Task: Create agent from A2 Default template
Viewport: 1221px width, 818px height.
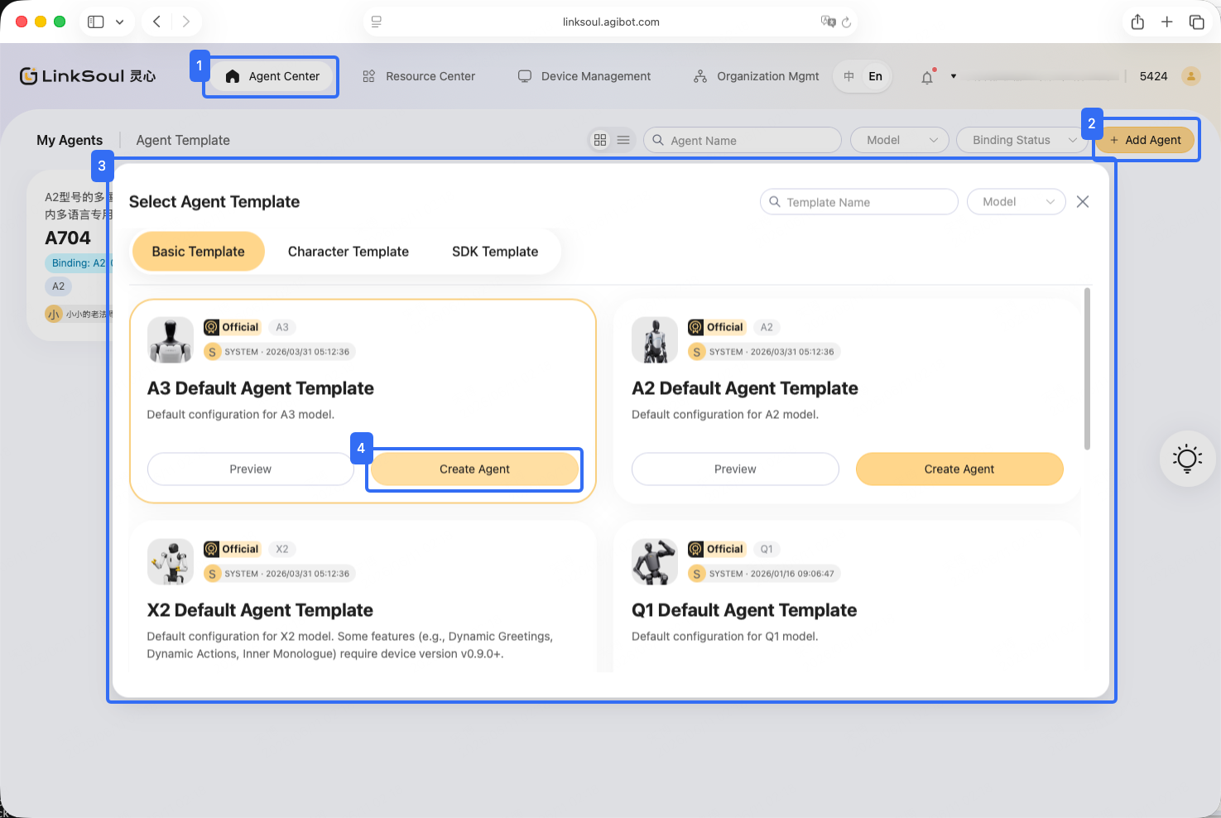Action: 959,469
